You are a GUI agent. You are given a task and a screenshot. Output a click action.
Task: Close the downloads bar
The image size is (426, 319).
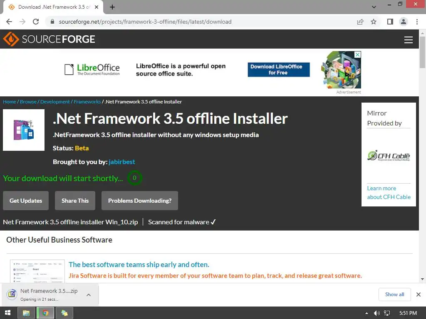(419, 294)
